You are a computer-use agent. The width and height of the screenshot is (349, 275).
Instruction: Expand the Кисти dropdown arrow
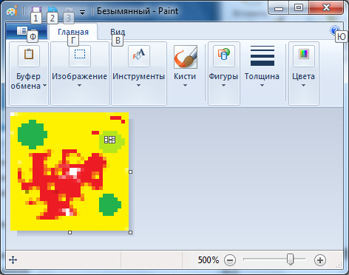point(185,86)
